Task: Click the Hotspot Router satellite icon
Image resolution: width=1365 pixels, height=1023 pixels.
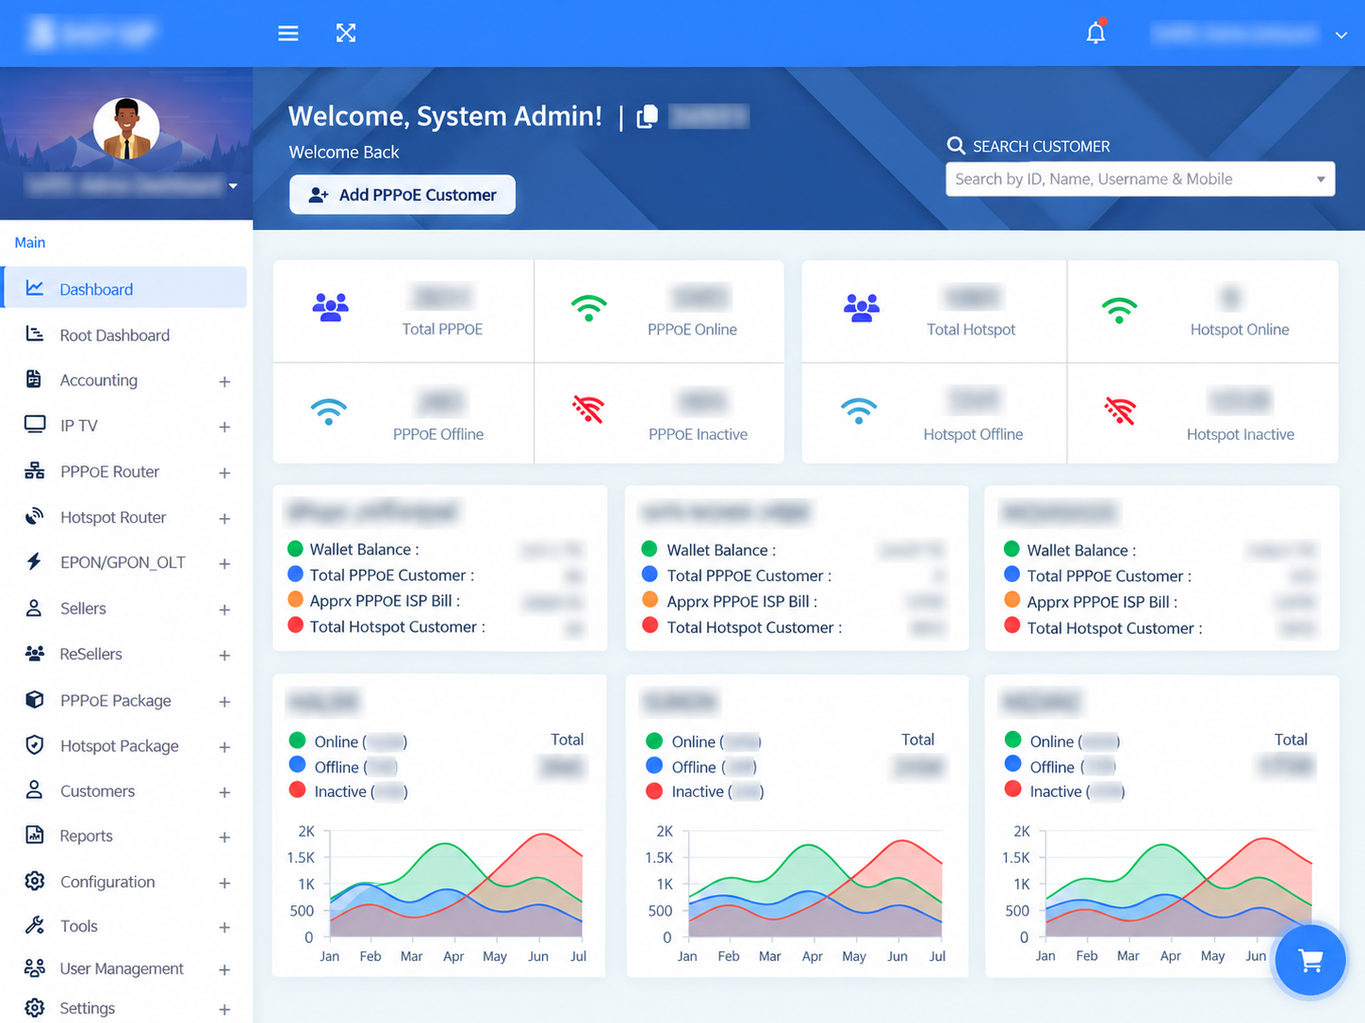Action: (x=35, y=516)
